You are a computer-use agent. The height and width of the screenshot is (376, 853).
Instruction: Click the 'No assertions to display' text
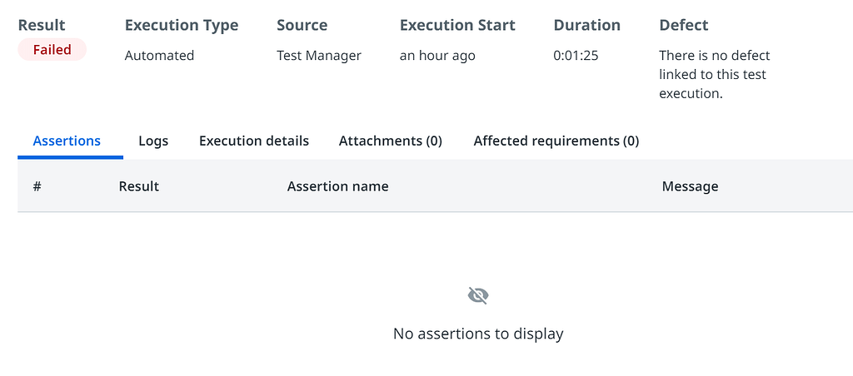click(478, 334)
